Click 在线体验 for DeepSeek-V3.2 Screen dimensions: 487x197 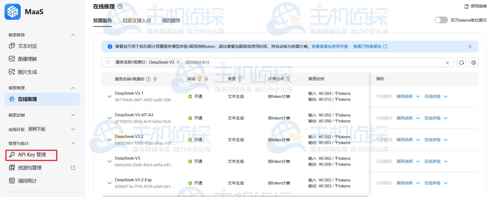(432, 140)
